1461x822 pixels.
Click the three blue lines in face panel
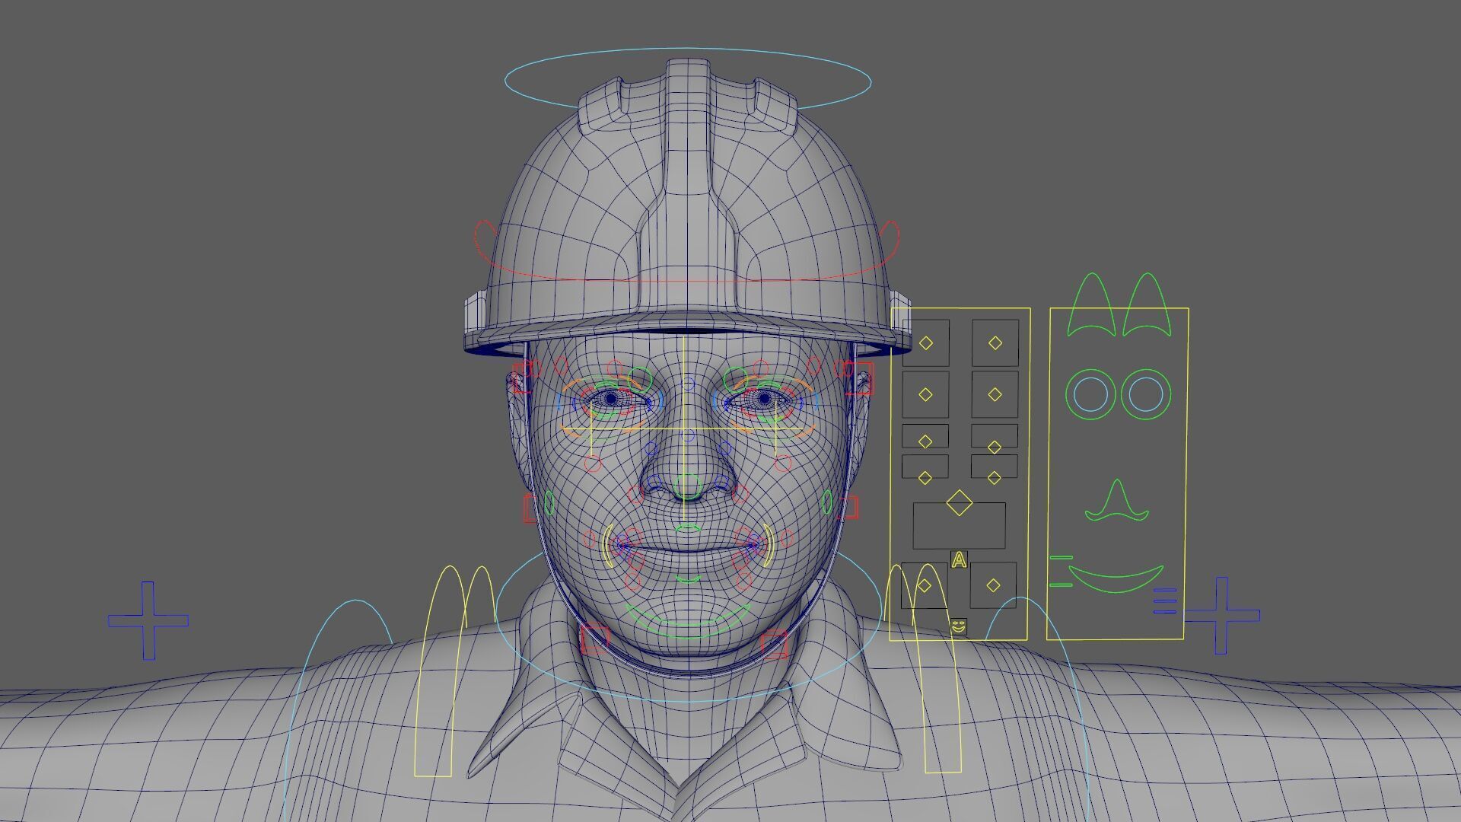coord(1165,601)
